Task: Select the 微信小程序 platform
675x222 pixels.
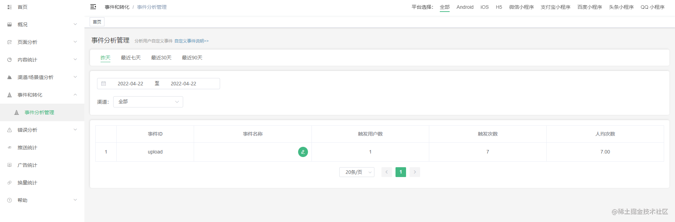Action: click(x=521, y=7)
